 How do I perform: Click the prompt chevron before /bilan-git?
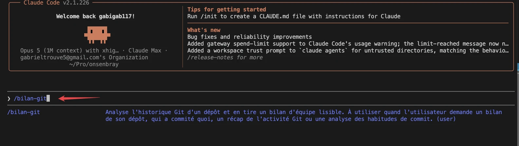point(9,98)
